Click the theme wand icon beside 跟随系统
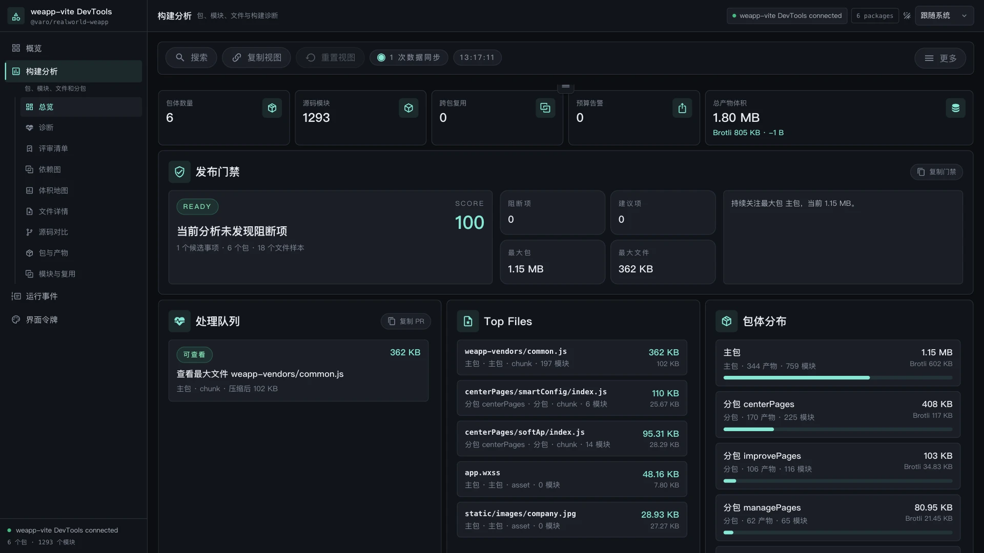The height and width of the screenshot is (553, 984). pos(907,16)
